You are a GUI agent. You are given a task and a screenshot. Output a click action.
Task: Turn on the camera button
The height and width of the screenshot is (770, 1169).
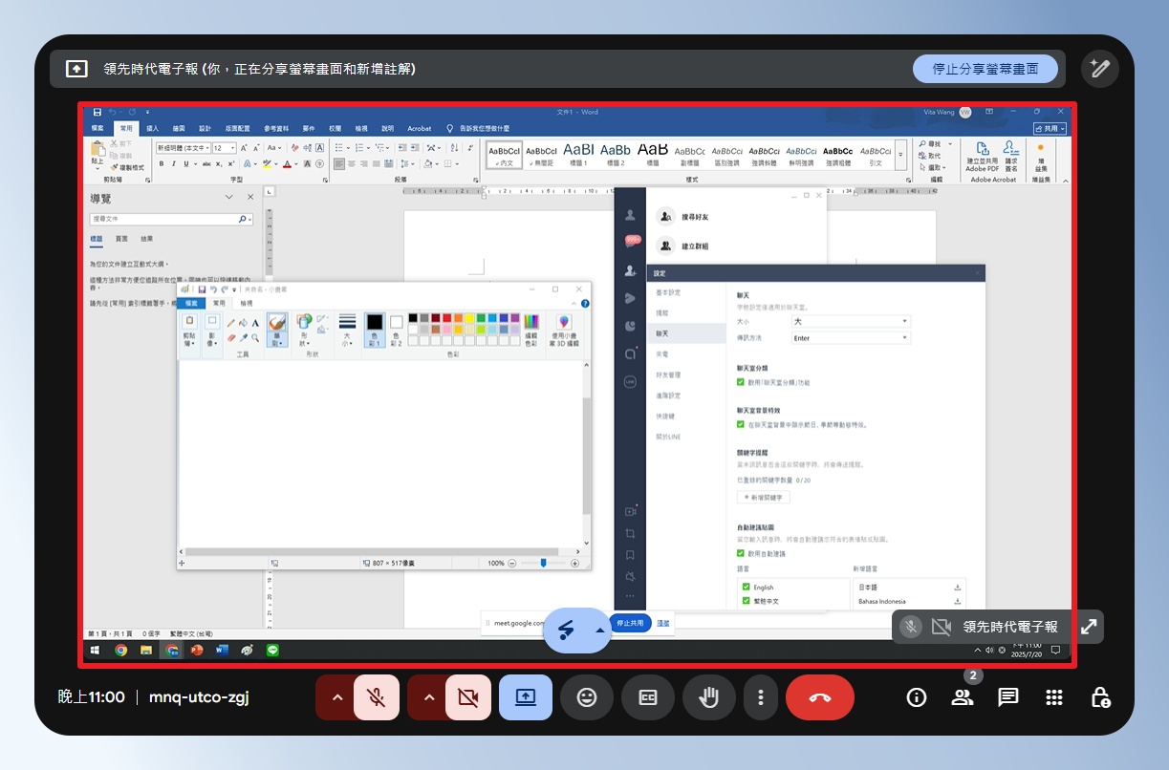468,697
